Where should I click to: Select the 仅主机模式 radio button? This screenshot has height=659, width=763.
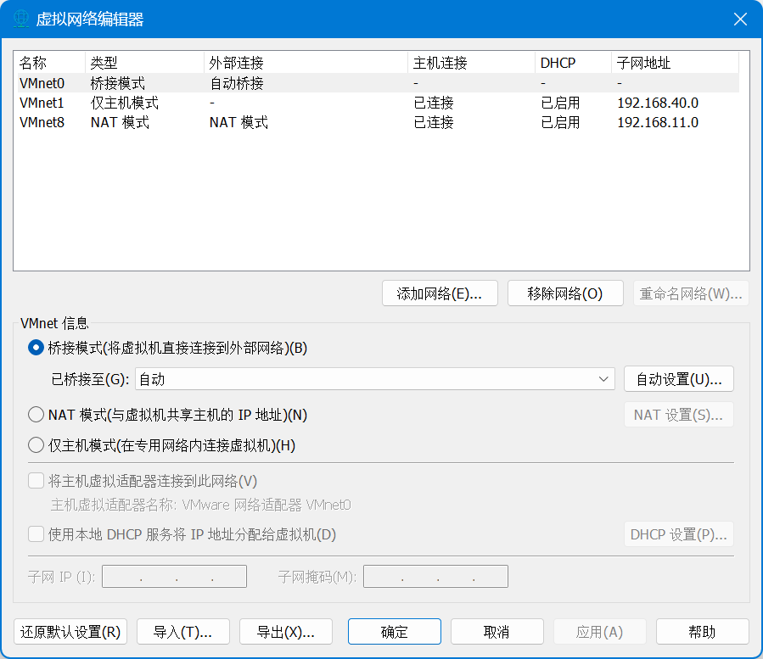pos(36,445)
